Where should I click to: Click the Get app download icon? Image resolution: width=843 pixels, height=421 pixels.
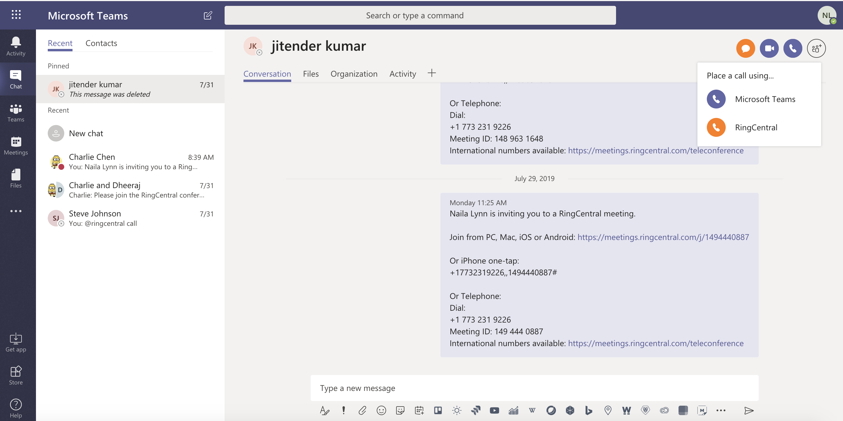pyautogui.click(x=16, y=338)
